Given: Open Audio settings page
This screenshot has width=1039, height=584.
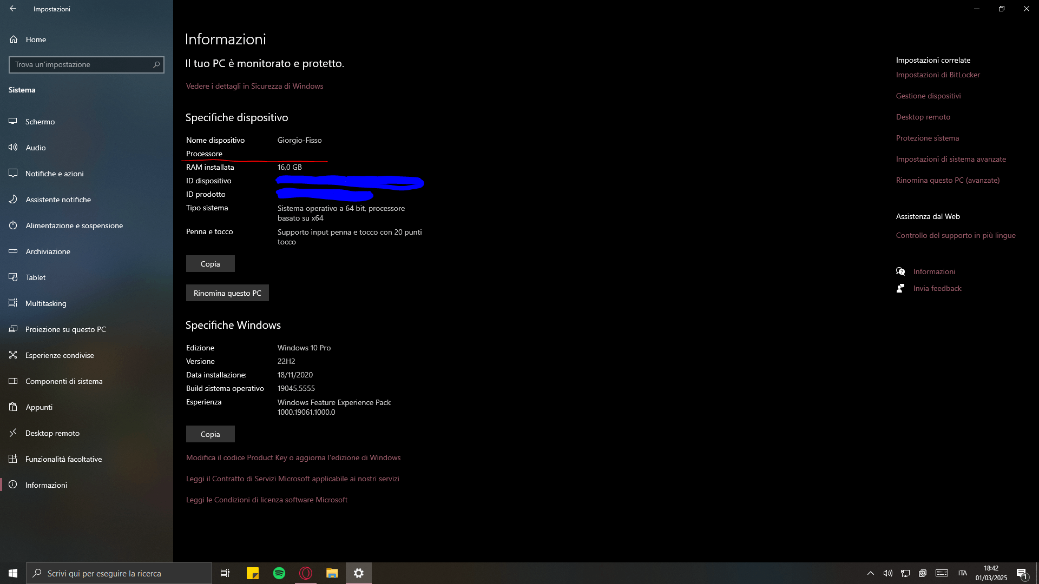Looking at the screenshot, I should point(36,148).
